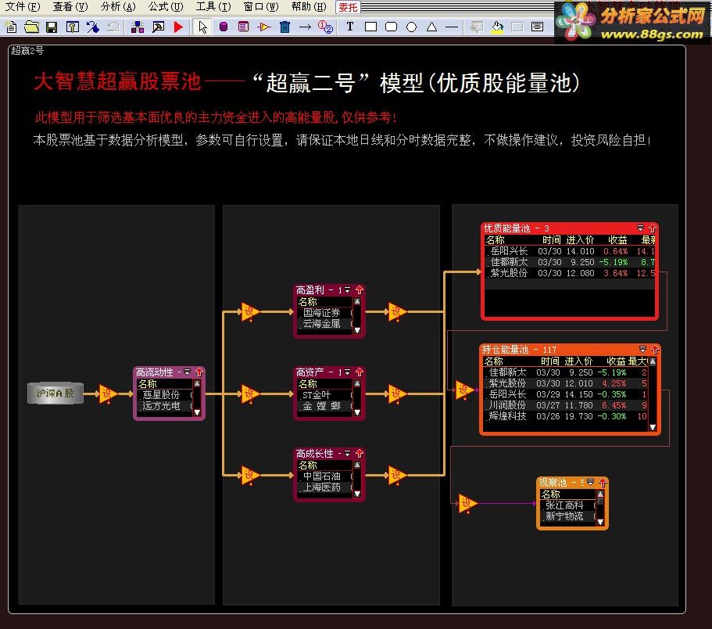The height and width of the screenshot is (629, 712).
Task: Open the 分析(A) menu
Action: point(118,7)
